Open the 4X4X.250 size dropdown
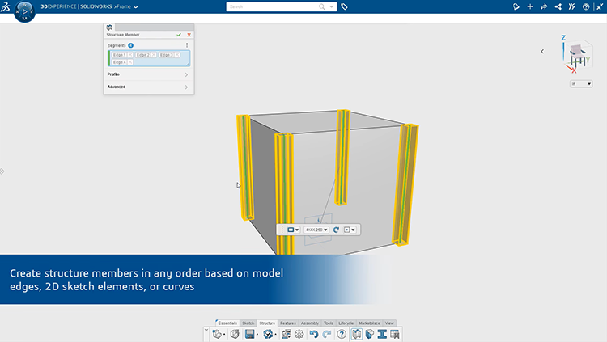 point(316,230)
